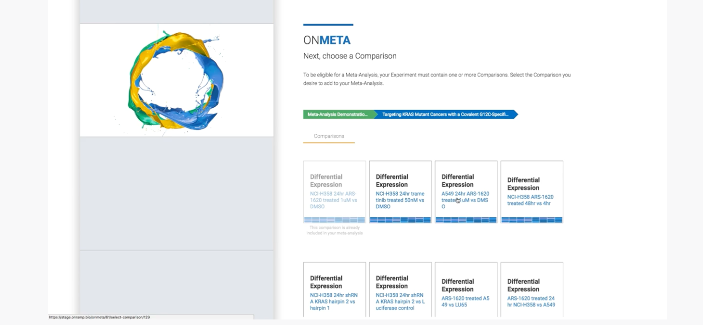
Task: Open the ARS-1620 24hr NCI-H358 vs A549 link
Action: point(531,301)
